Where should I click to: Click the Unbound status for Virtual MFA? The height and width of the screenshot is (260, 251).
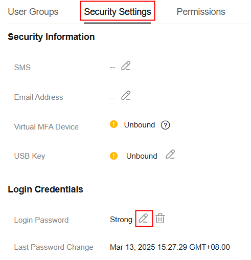[x=140, y=125]
